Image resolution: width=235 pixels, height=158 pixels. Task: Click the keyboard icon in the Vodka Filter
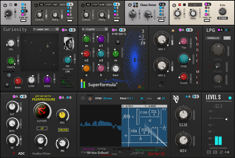[x=63, y=151]
